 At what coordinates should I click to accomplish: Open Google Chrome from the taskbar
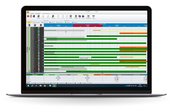[x=45, y=86]
